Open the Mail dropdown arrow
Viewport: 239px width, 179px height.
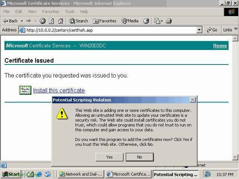tap(162, 21)
